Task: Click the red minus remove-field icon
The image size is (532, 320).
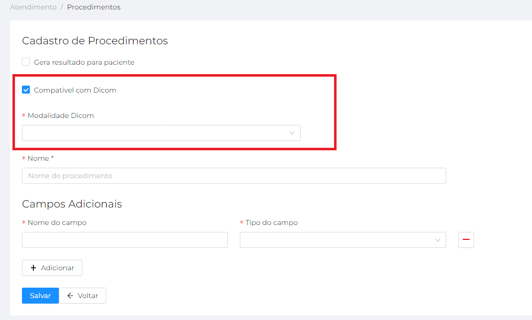Action: click(x=466, y=240)
